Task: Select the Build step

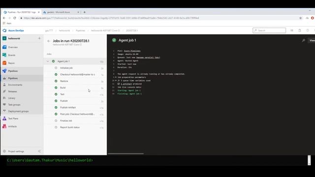Action: pos(75,88)
